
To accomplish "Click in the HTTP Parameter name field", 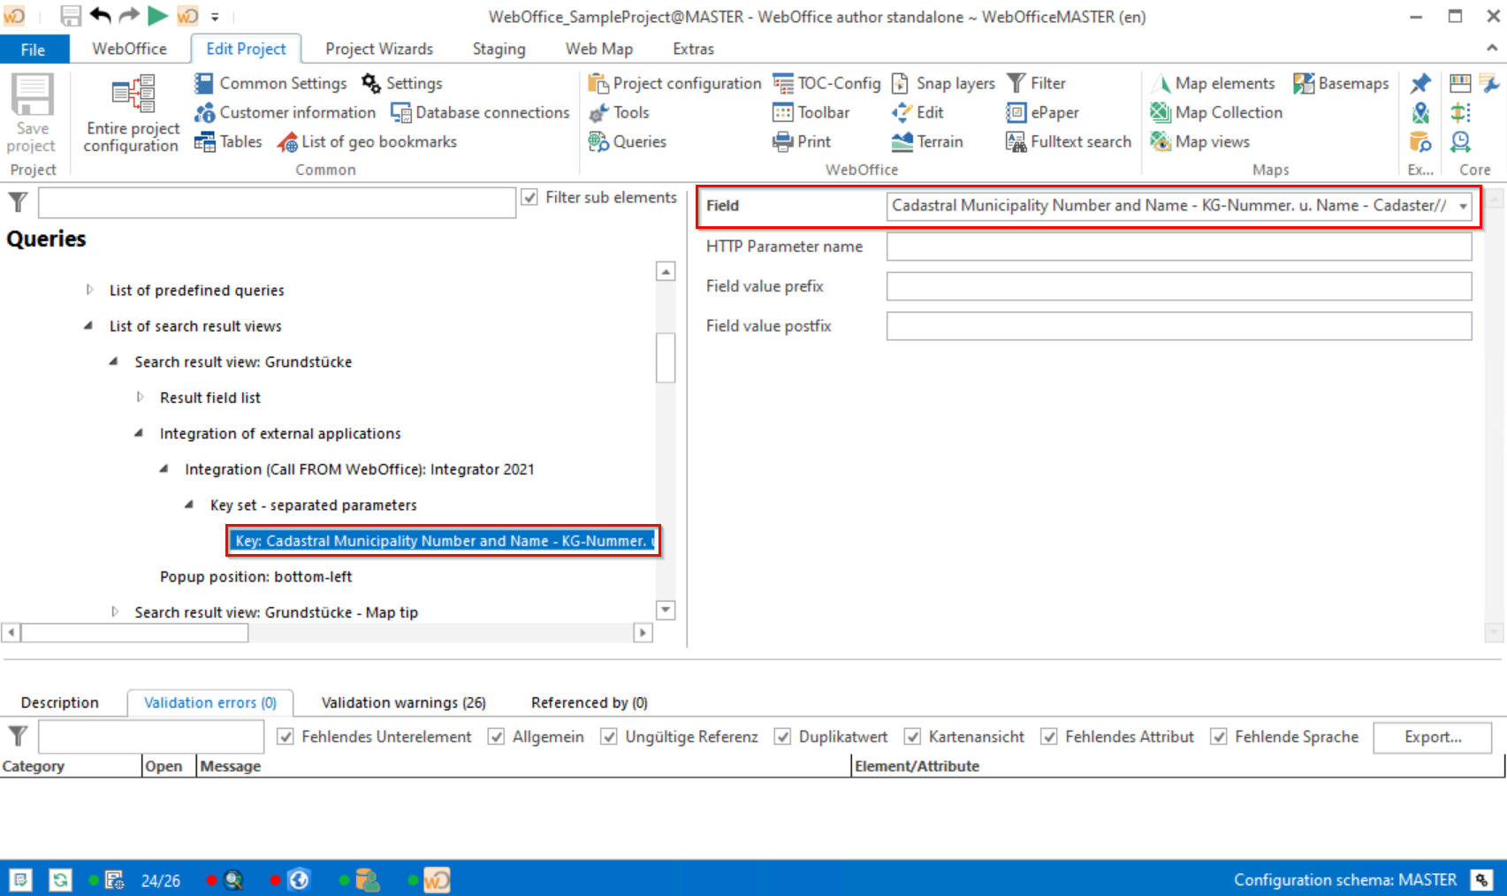I will (x=1179, y=247).
